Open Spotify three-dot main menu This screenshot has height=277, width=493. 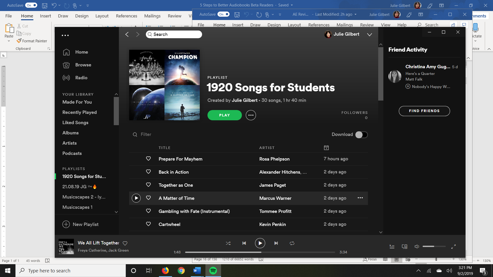coord(65,35)
